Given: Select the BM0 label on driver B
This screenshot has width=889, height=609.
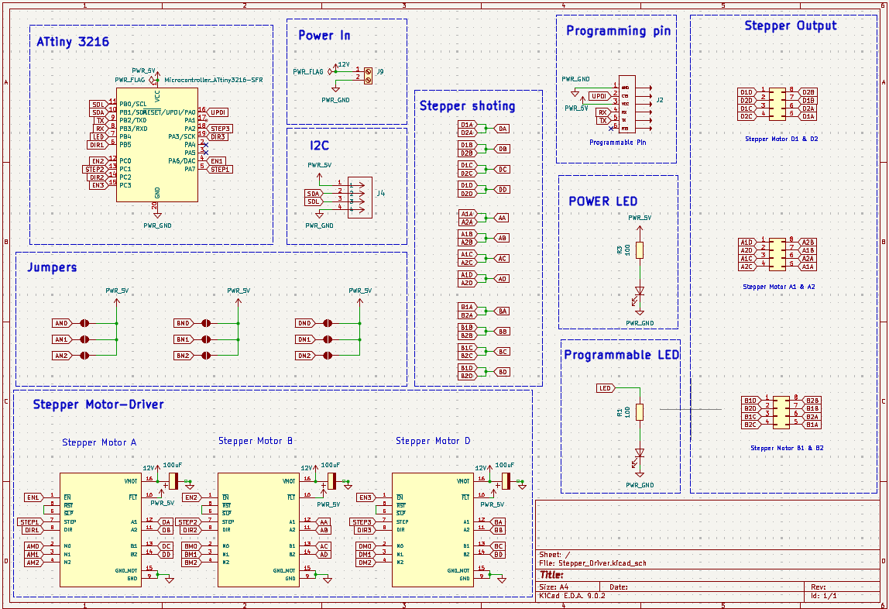Looking at the screenshot, I should point(191,546).
